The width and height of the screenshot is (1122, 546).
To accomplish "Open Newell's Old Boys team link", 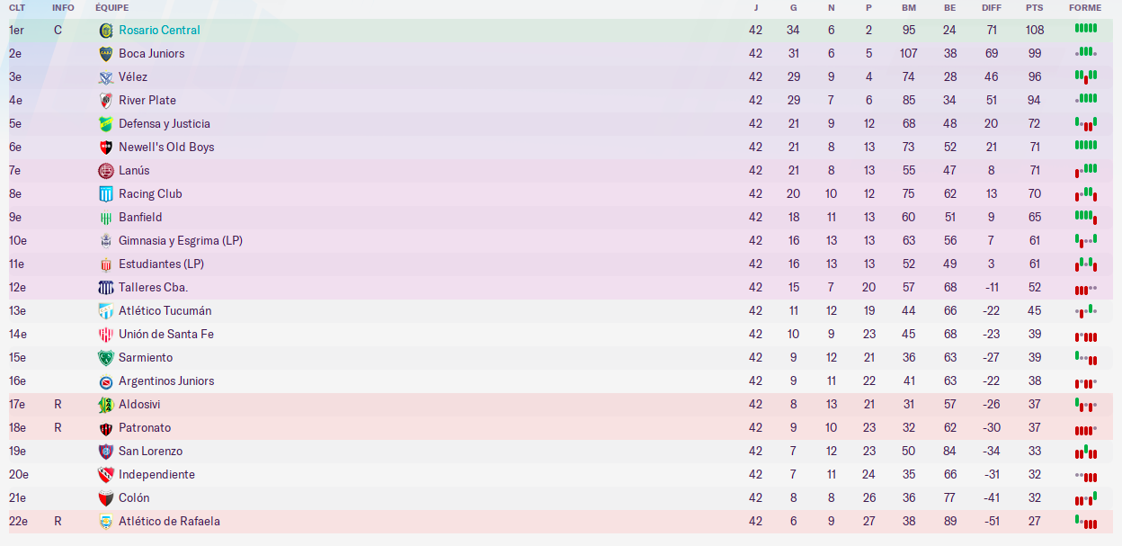I will (166, 148).
